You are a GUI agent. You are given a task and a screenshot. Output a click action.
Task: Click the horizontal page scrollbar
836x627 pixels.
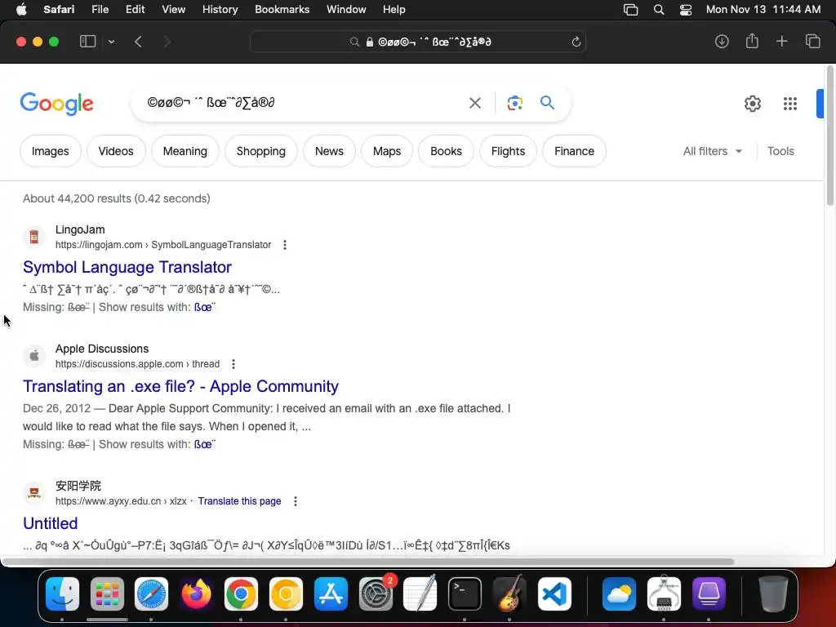368,562
